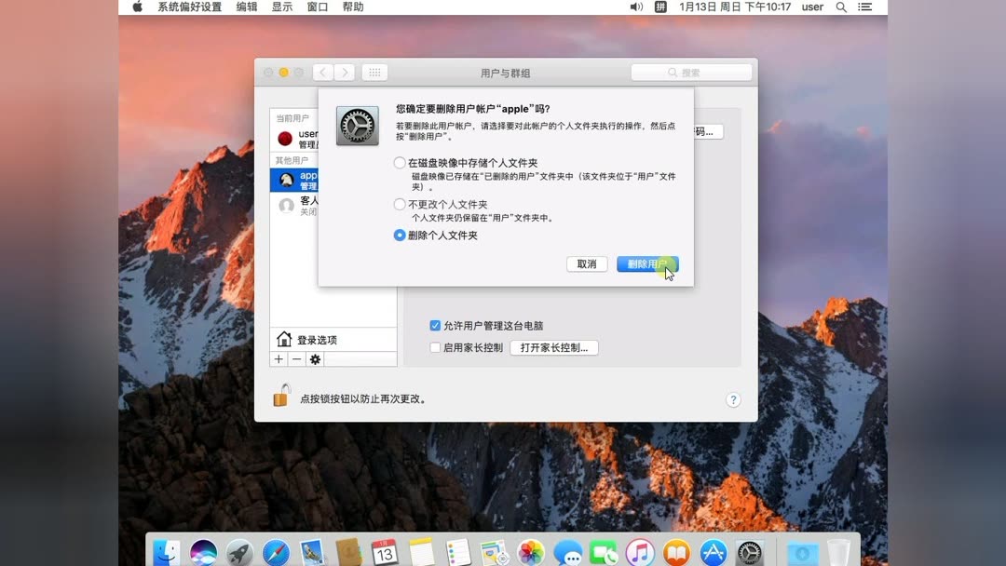Click the volume icon in the menu bar
1006x566 pixels.
pos(636,7)
